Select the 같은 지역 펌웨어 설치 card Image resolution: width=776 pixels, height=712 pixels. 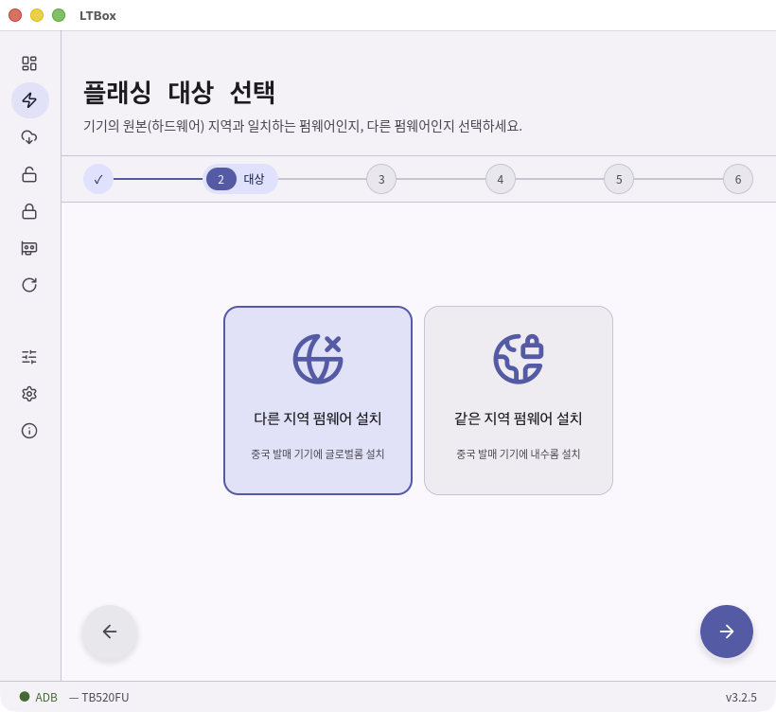[519, 400]
